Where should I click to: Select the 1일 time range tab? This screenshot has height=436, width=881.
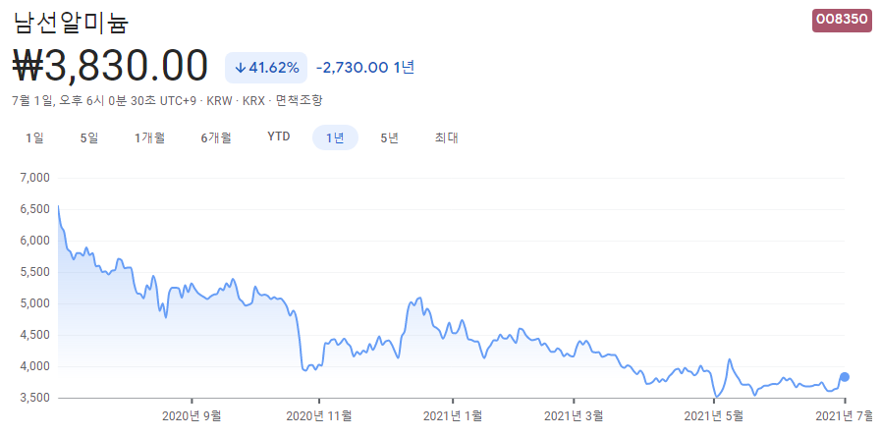coord(34,137)
